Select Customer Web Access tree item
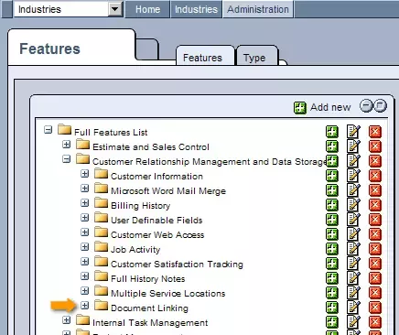Screen dimensions: 399x335 157,234
